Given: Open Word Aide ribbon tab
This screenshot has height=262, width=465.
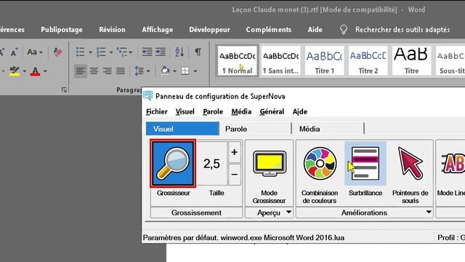Looking at the screenshot, I should coord(315,30).
